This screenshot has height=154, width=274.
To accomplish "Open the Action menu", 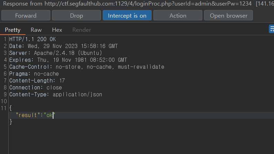I will click(x=178, y=16).
